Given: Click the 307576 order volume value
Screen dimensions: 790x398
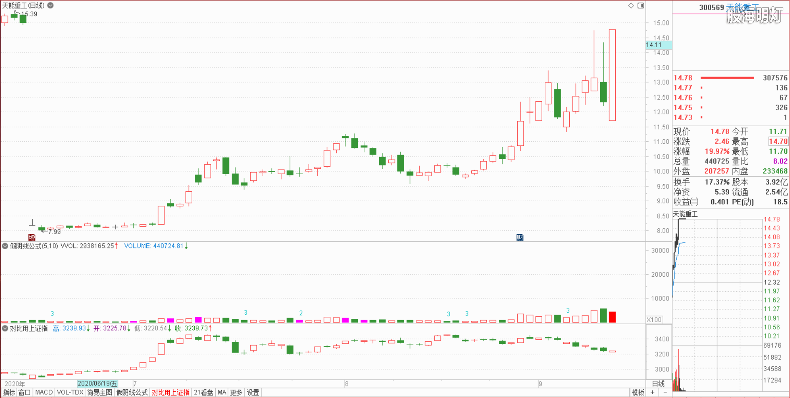Looking at the screenshot, I should point(775,78).
